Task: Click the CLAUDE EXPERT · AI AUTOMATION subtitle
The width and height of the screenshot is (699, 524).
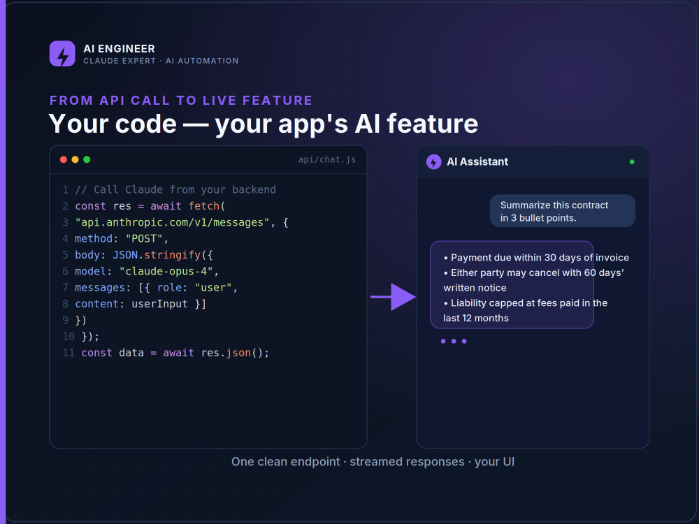Action: (161, 61)
